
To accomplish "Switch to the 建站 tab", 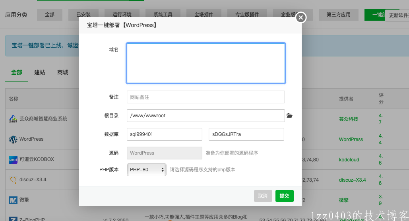I will [40, 72].
